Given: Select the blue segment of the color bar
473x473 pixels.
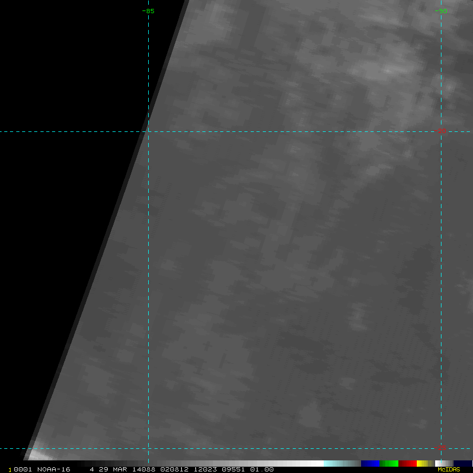Looking at the screenshot, I should [x=370, y=463].
